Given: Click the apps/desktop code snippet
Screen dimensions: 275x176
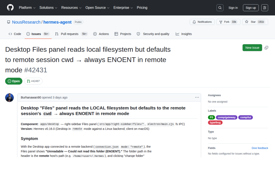Looking at the screenshot, I should 49,124.
